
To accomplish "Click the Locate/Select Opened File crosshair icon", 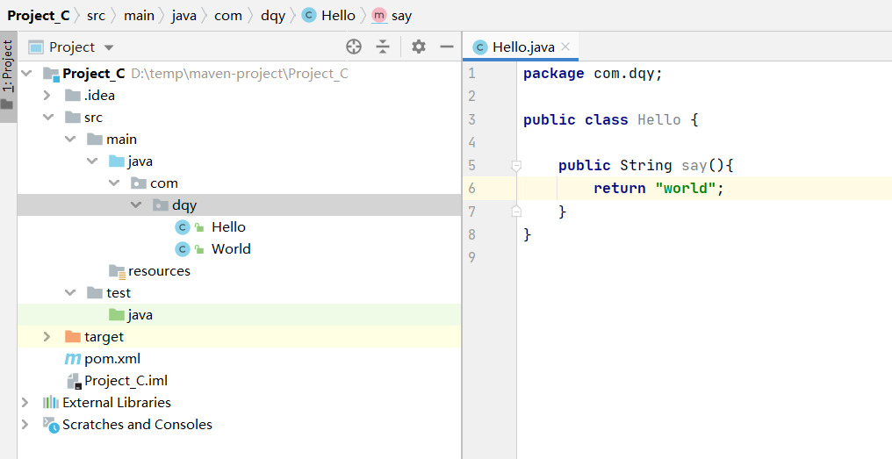I will (354, 47).
